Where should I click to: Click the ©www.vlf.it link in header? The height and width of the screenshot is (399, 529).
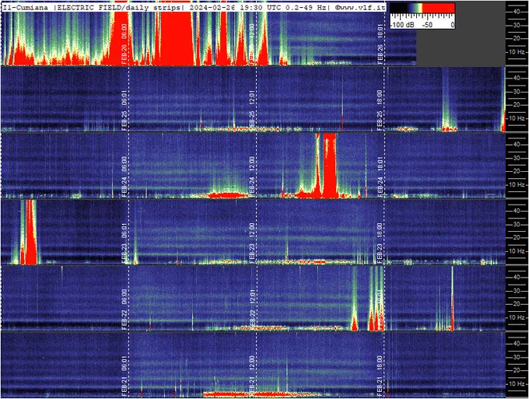pyautogui.click(x=360, y=8)
